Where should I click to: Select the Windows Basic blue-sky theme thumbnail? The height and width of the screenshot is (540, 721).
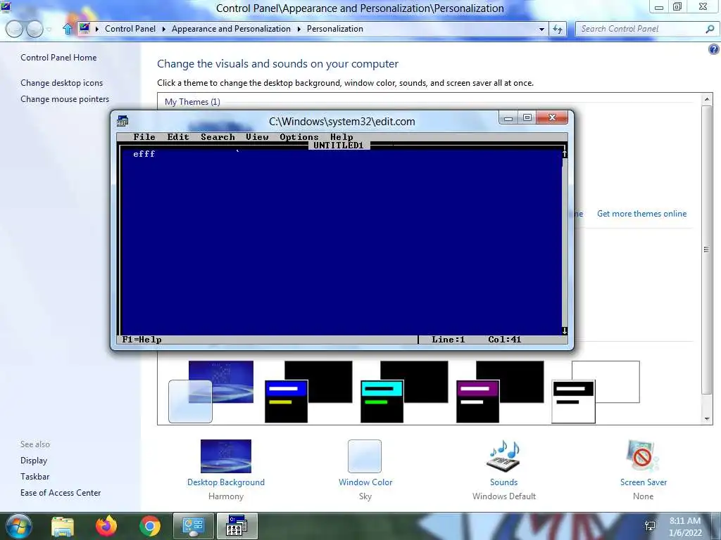211,392
